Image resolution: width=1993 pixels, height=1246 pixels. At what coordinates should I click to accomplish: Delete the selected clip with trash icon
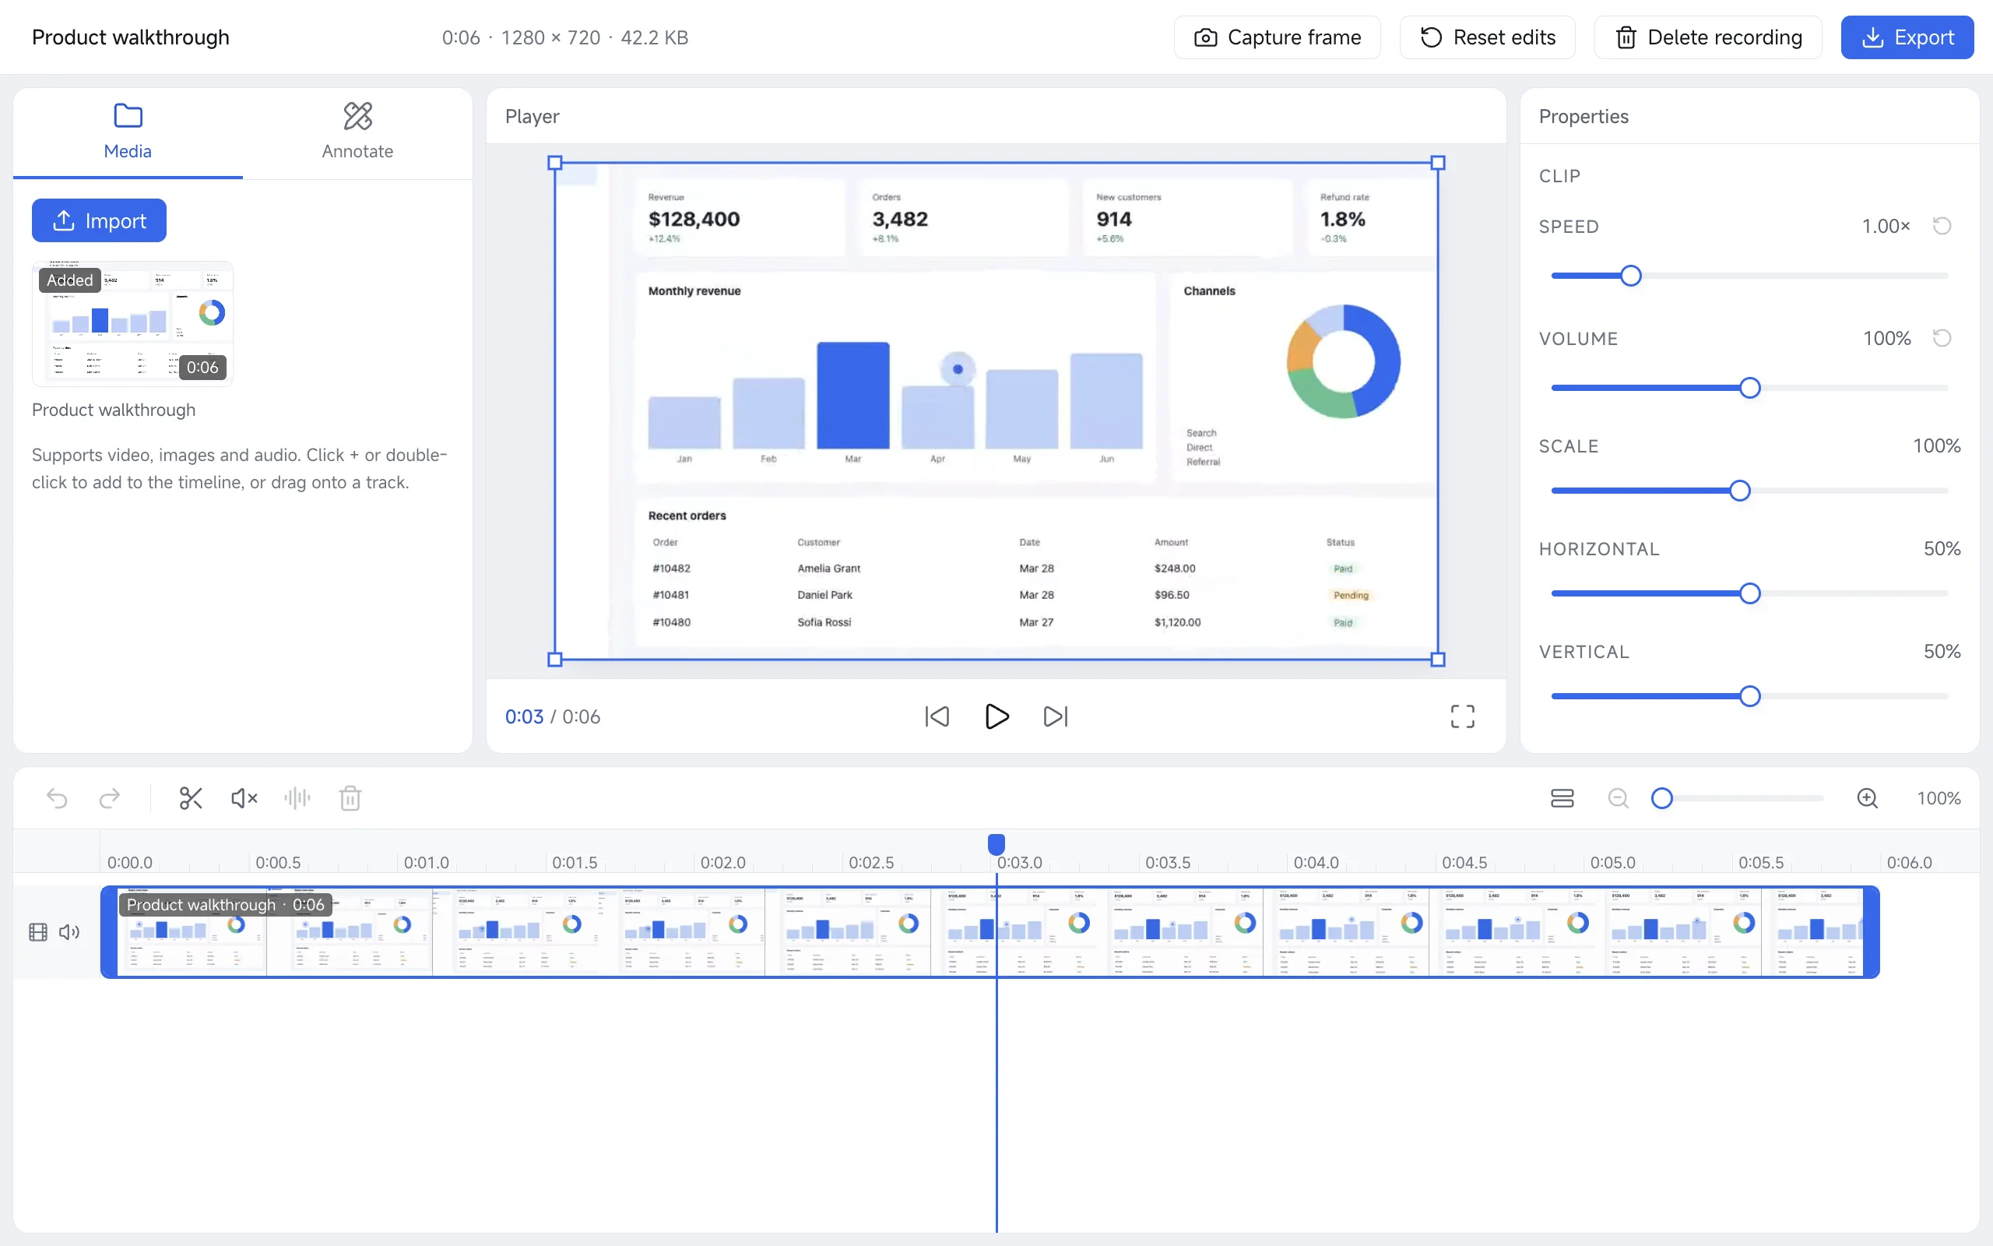coord(350,797)
